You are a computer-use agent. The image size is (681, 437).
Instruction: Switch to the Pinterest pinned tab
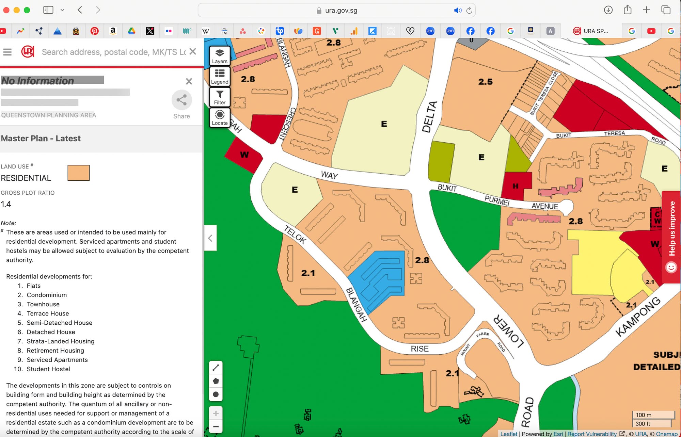(95, 31)
